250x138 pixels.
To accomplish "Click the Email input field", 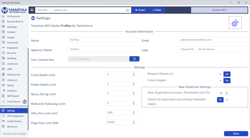I will (213, 40).
